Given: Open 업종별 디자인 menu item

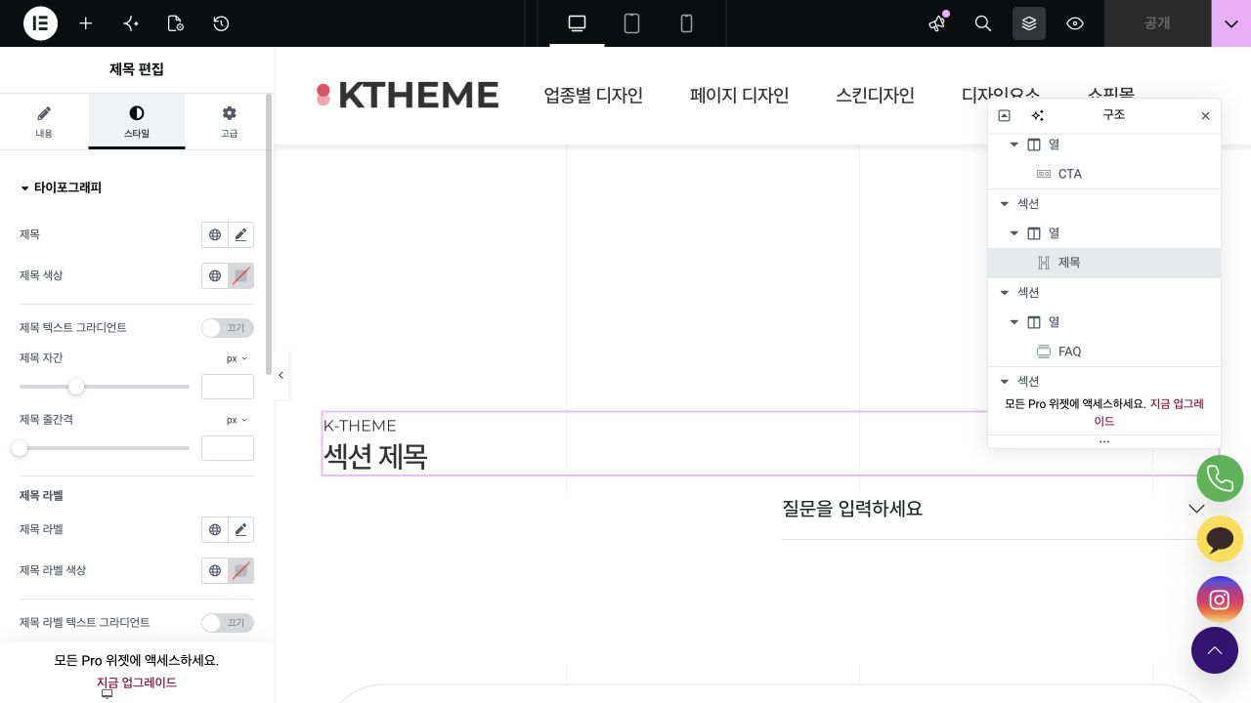Looking at the screenshot, I should coord(593,95).
